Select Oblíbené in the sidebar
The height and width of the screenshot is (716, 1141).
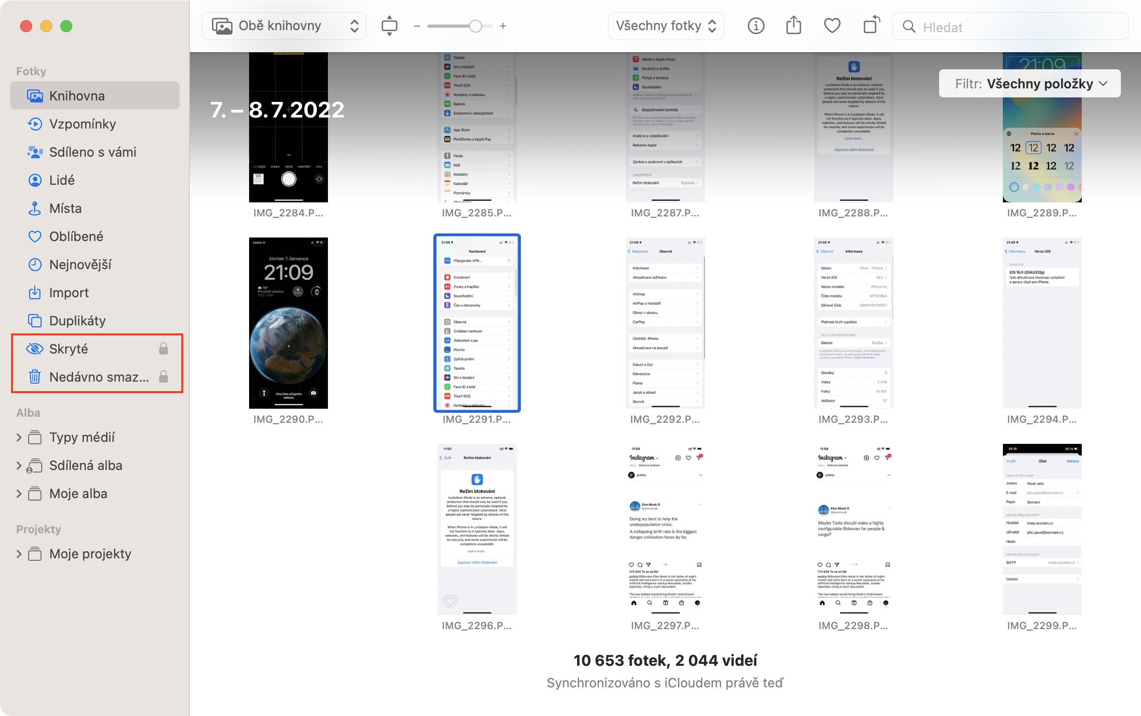(x=76, y=236)
